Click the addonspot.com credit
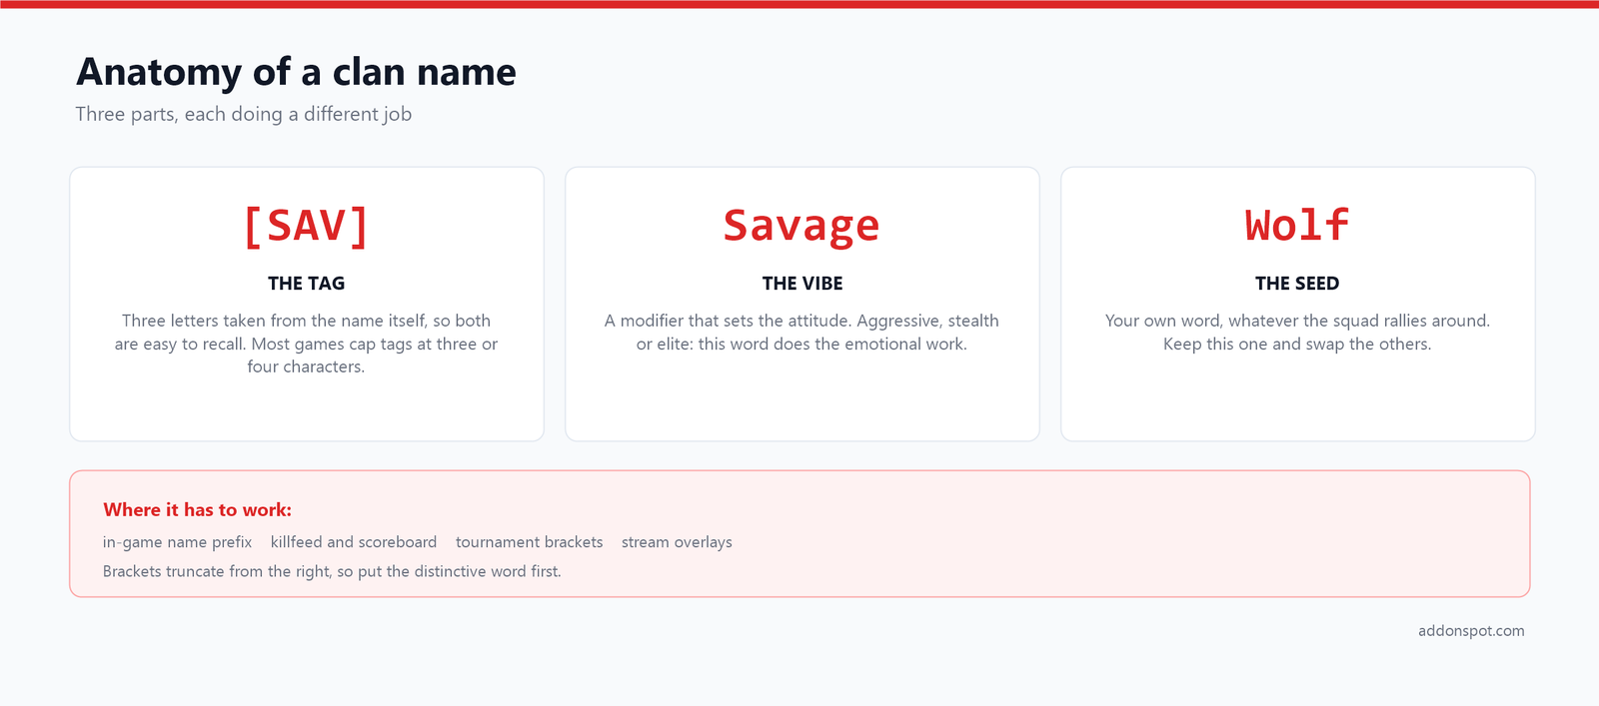The width and height of the screenshot is (1599, 706). point(1471,631)
